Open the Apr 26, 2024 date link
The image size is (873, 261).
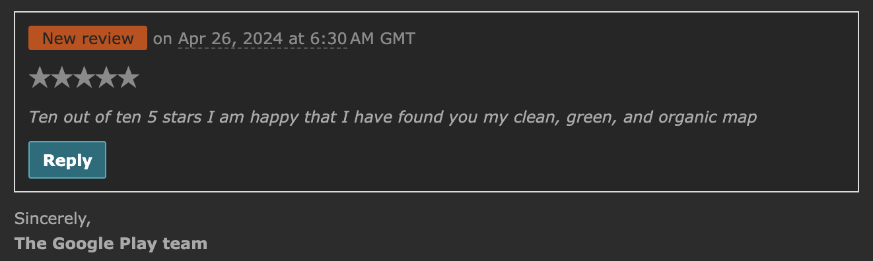[x=230, y=39]
